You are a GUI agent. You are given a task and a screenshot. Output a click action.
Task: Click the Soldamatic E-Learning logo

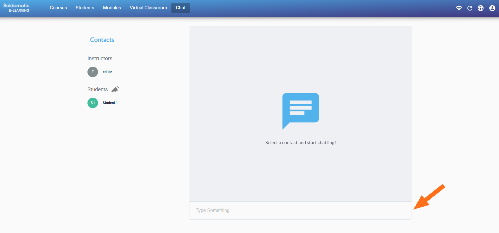click(16, 8)
